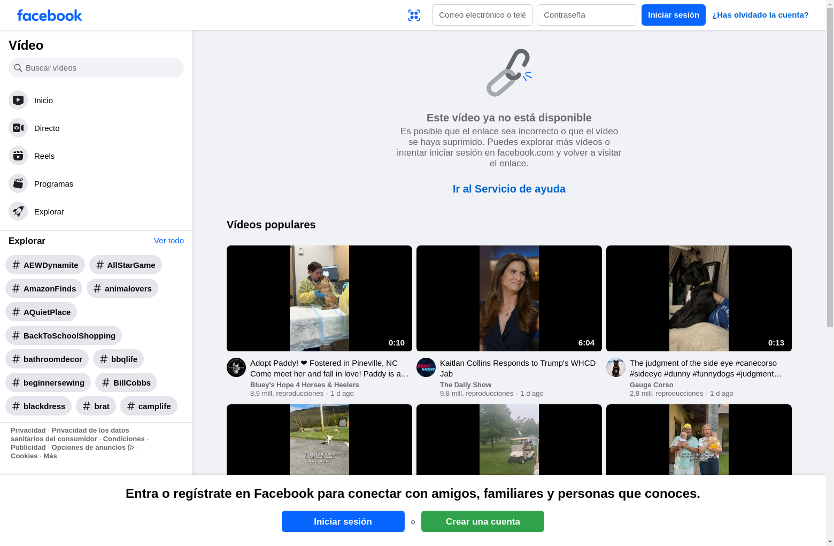Click the Directo camera icon
The height and width of the screenshot is (546, 834).
18,128
